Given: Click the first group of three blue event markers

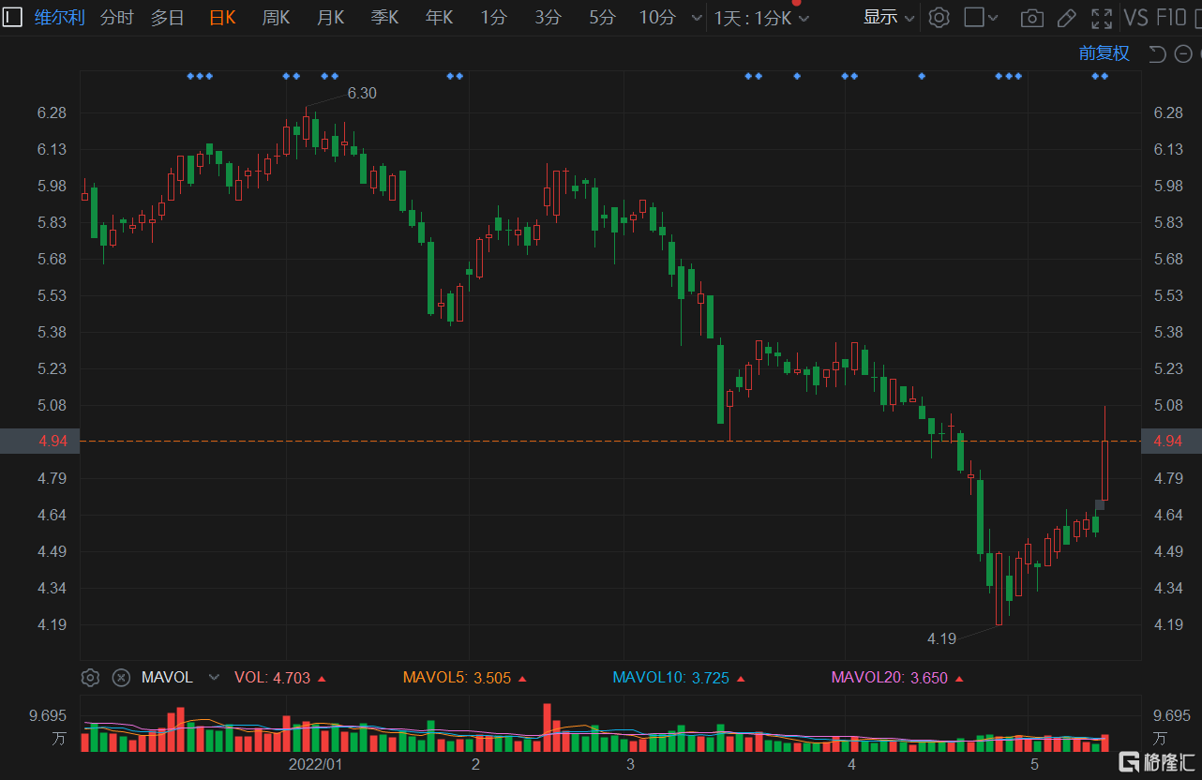Looking at the screenshot, I should 200,76.
